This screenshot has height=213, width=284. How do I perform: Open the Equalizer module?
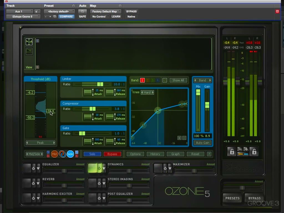click(27, 168)
